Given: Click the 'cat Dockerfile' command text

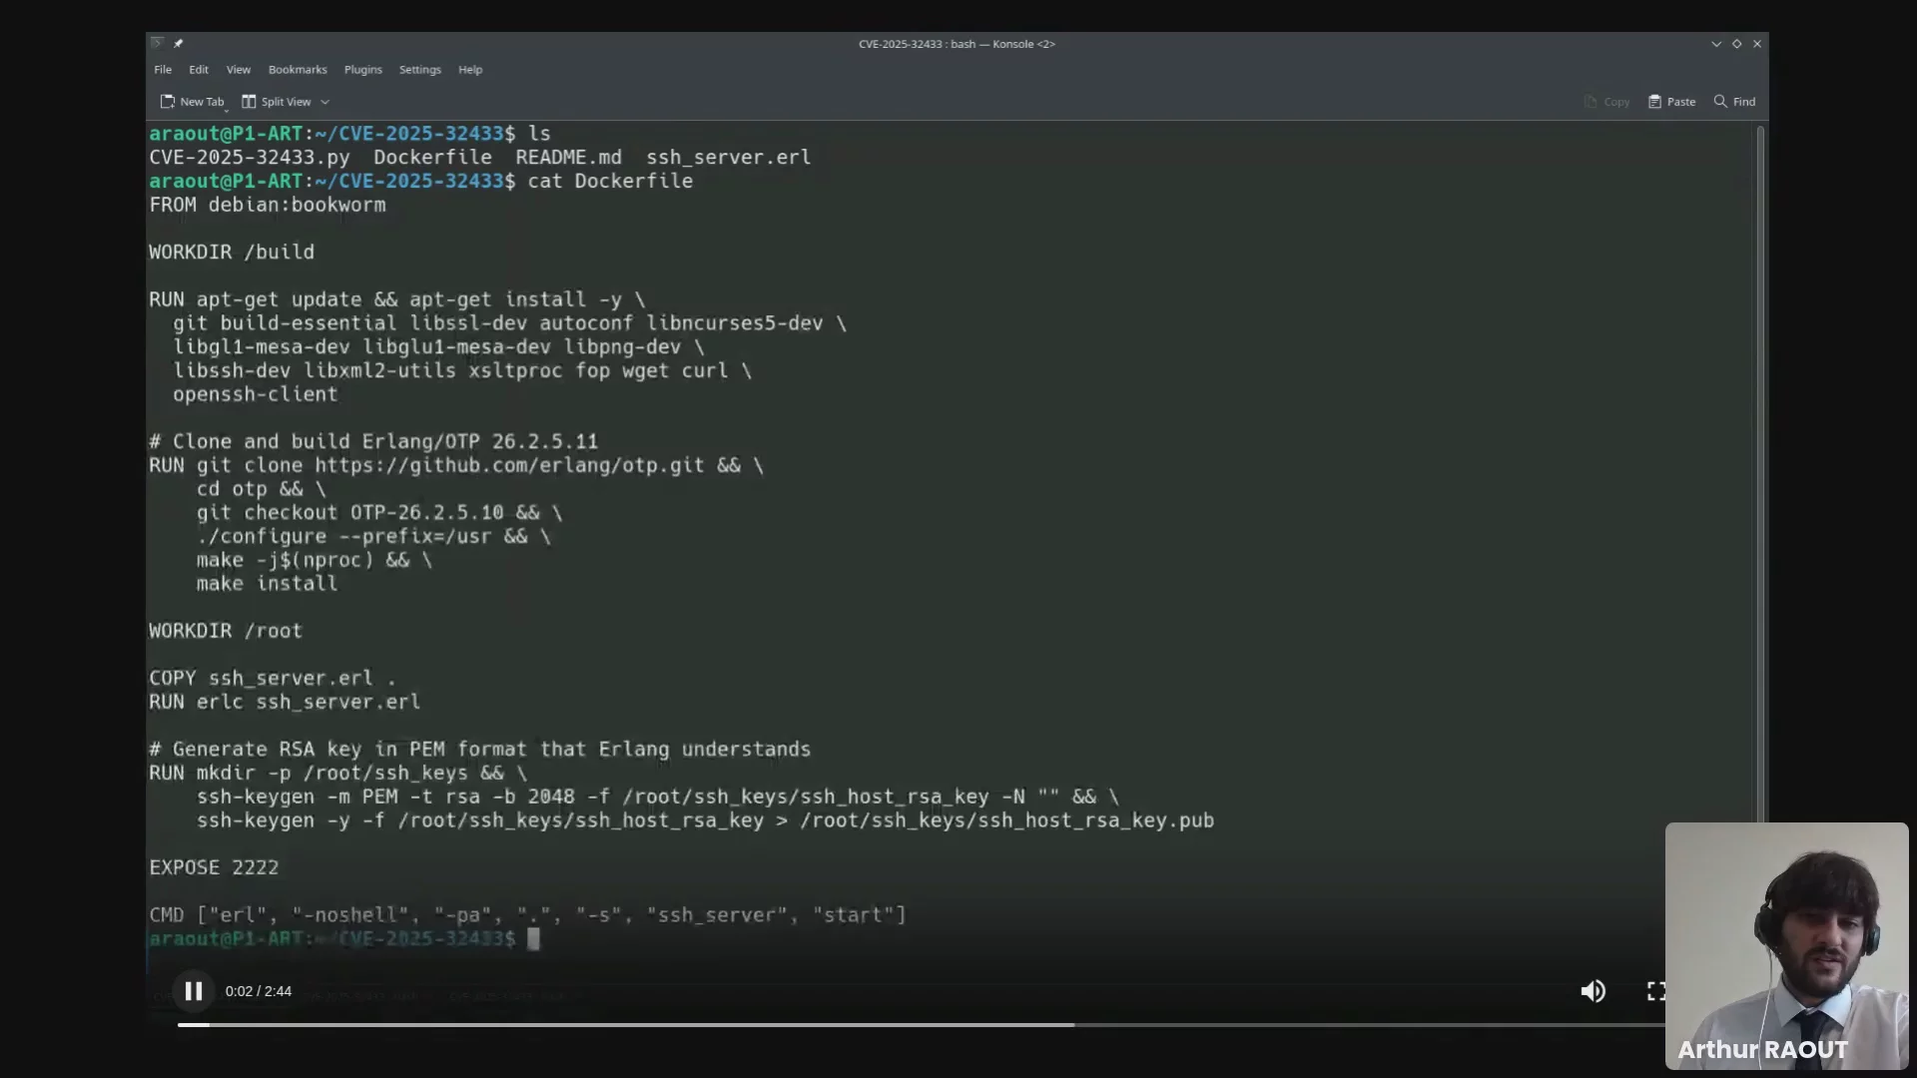Looking at the screenshot, I should [610, 181].
